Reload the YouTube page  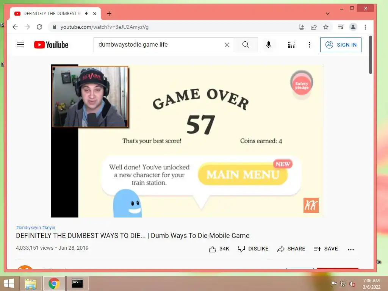click(39, 27)
